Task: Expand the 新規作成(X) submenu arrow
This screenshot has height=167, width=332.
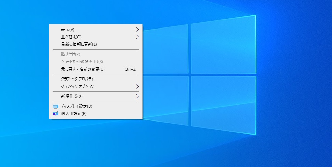Action: coord(137,96)
